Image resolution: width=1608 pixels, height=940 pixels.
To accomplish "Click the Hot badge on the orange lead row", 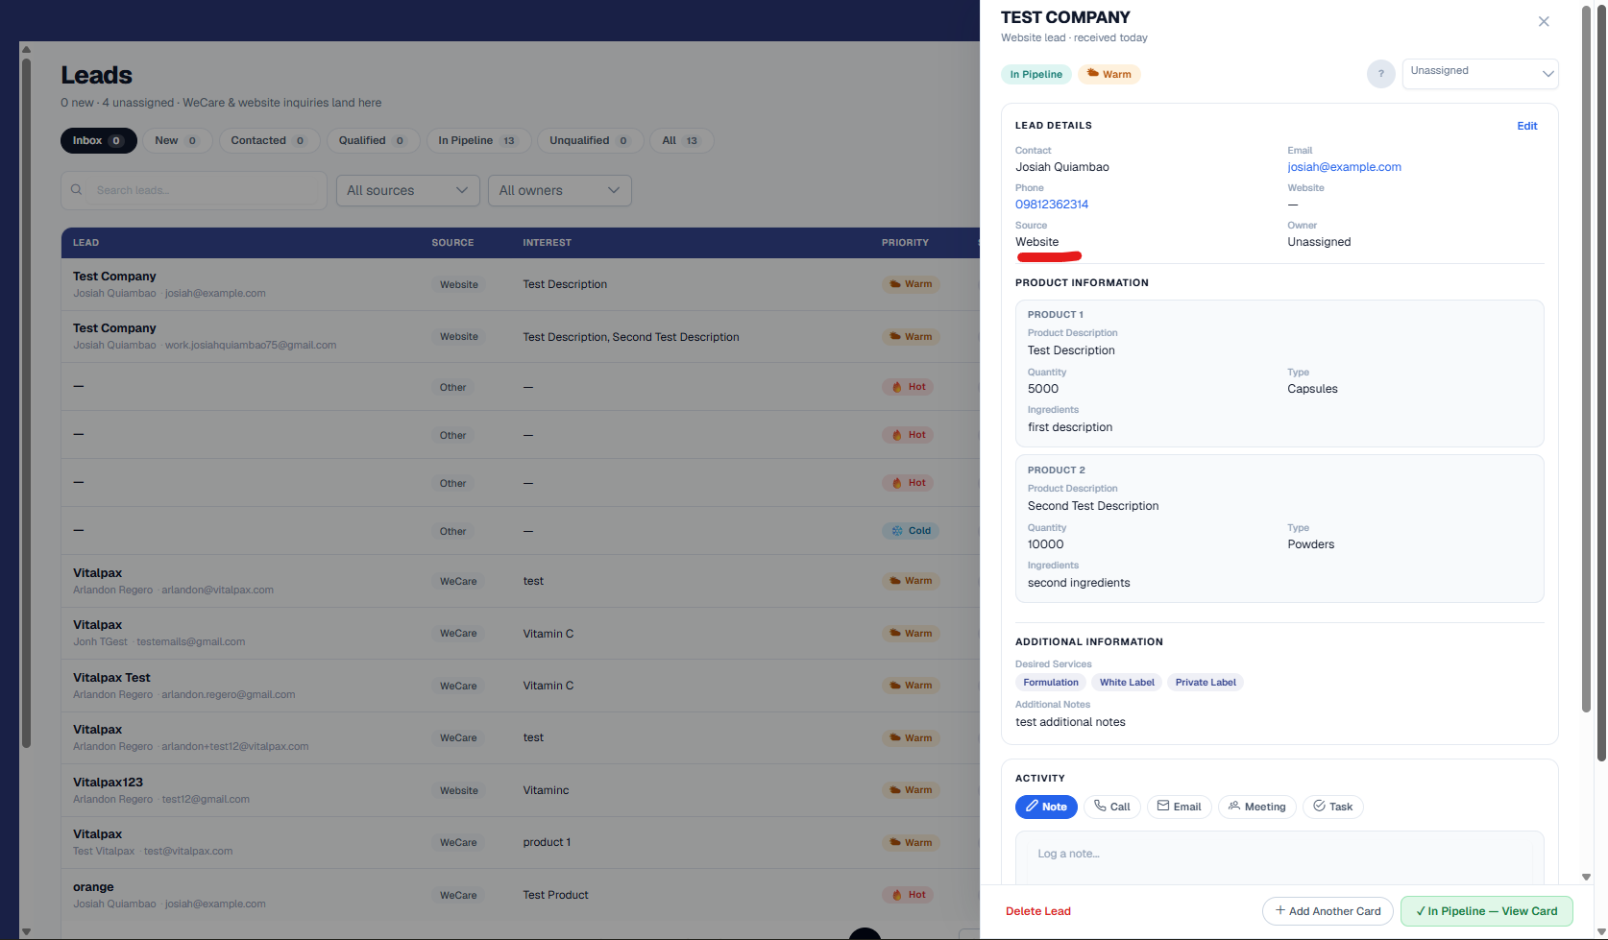I will [x=910, y=895].
